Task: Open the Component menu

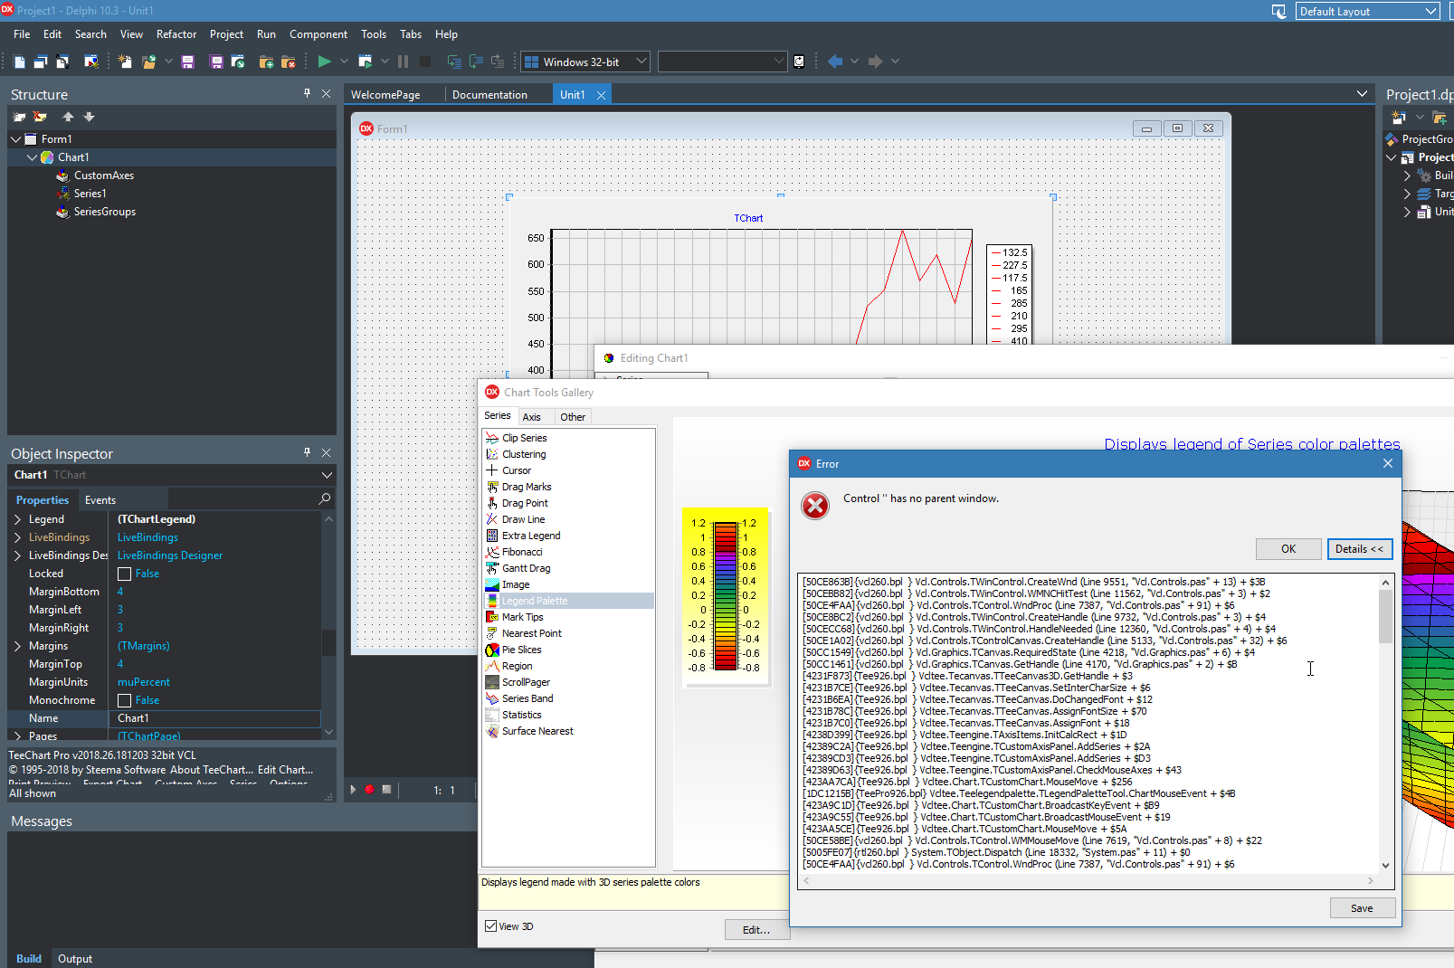Action: pos(318,34)
